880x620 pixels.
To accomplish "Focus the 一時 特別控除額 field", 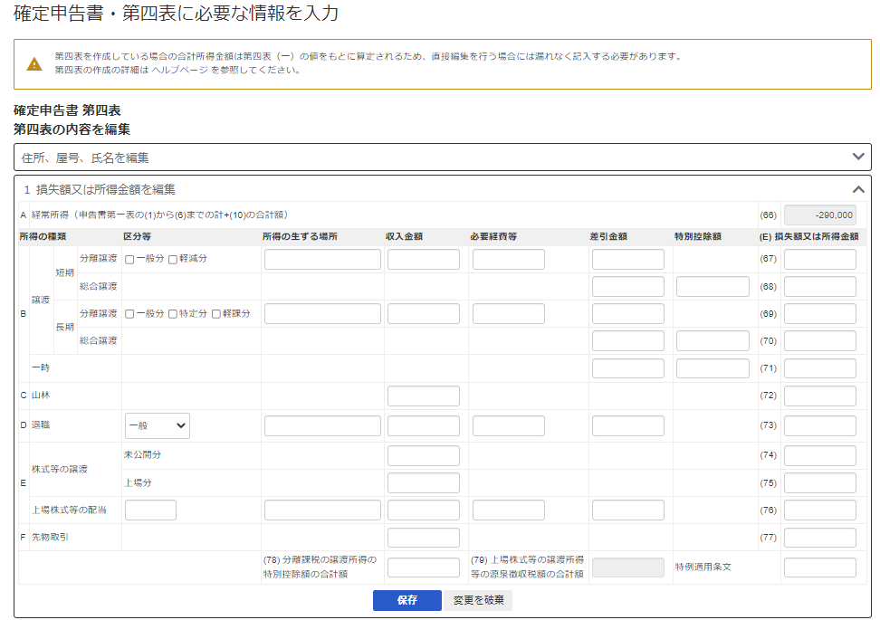I will point(713,368).
